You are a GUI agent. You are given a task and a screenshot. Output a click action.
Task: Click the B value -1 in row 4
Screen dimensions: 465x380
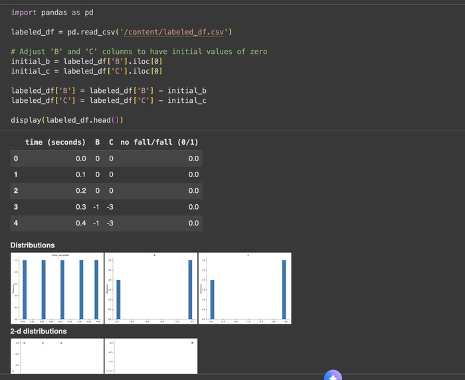(x=96, y=223)
